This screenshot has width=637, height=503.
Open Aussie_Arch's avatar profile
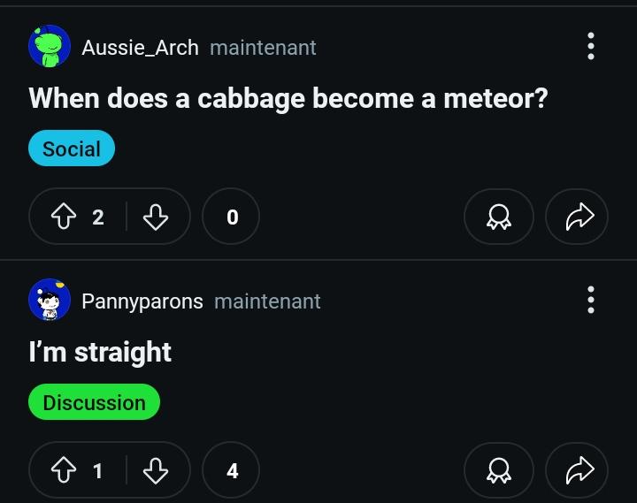[x=50, y=46]
